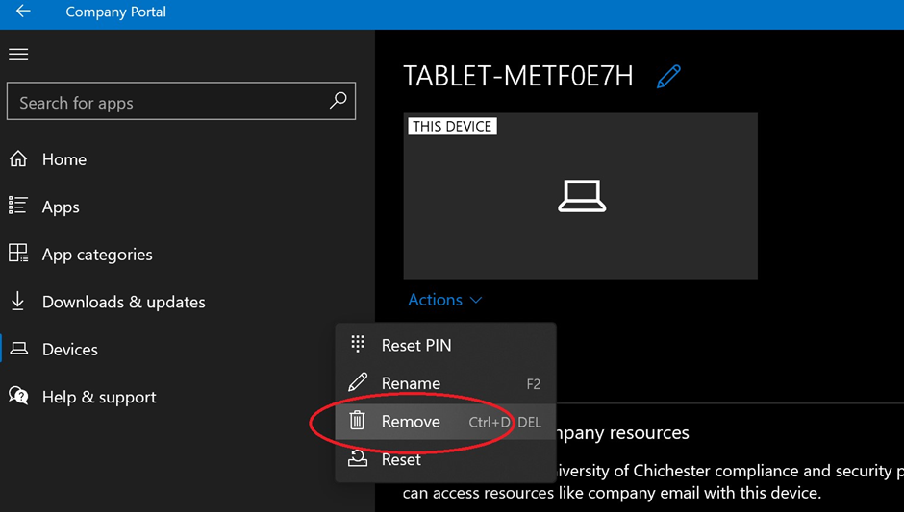Click the DEL shortcut hint beside Remove
The height and width of the screenshot is (512, 904).
point(529,422)
